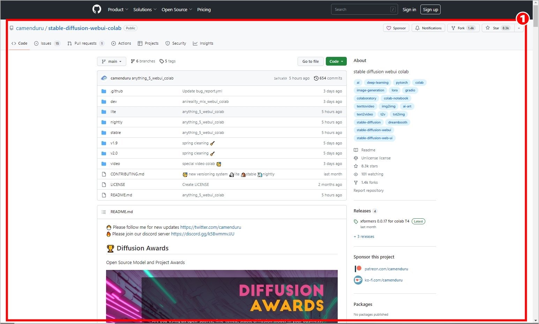Click the stable folder icon
The height and width of the screenshot is (324, 539).
(x=104, y=133)
